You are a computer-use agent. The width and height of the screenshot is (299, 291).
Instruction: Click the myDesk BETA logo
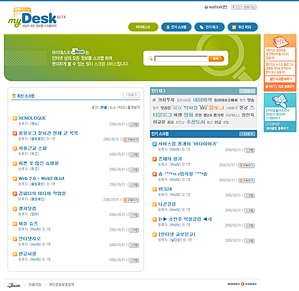(x=36, y=18)
